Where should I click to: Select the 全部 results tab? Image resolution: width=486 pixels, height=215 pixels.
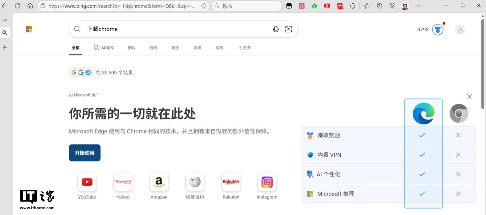(76, 48)
